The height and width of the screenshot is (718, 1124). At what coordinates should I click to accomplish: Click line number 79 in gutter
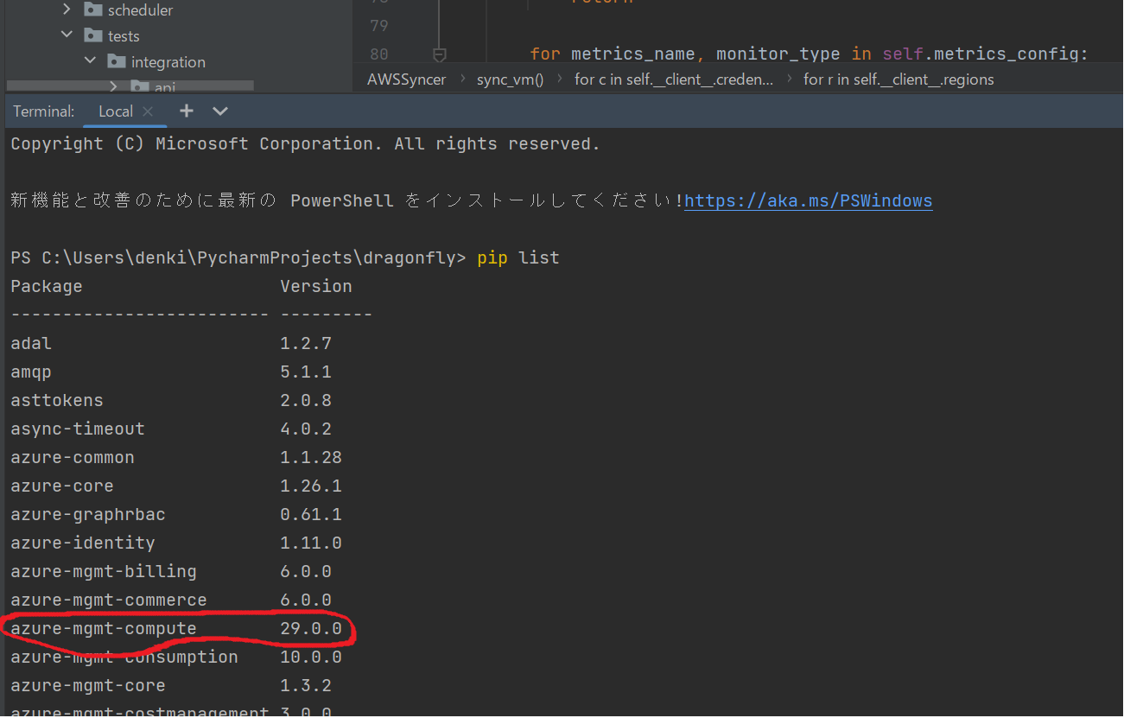378,26
